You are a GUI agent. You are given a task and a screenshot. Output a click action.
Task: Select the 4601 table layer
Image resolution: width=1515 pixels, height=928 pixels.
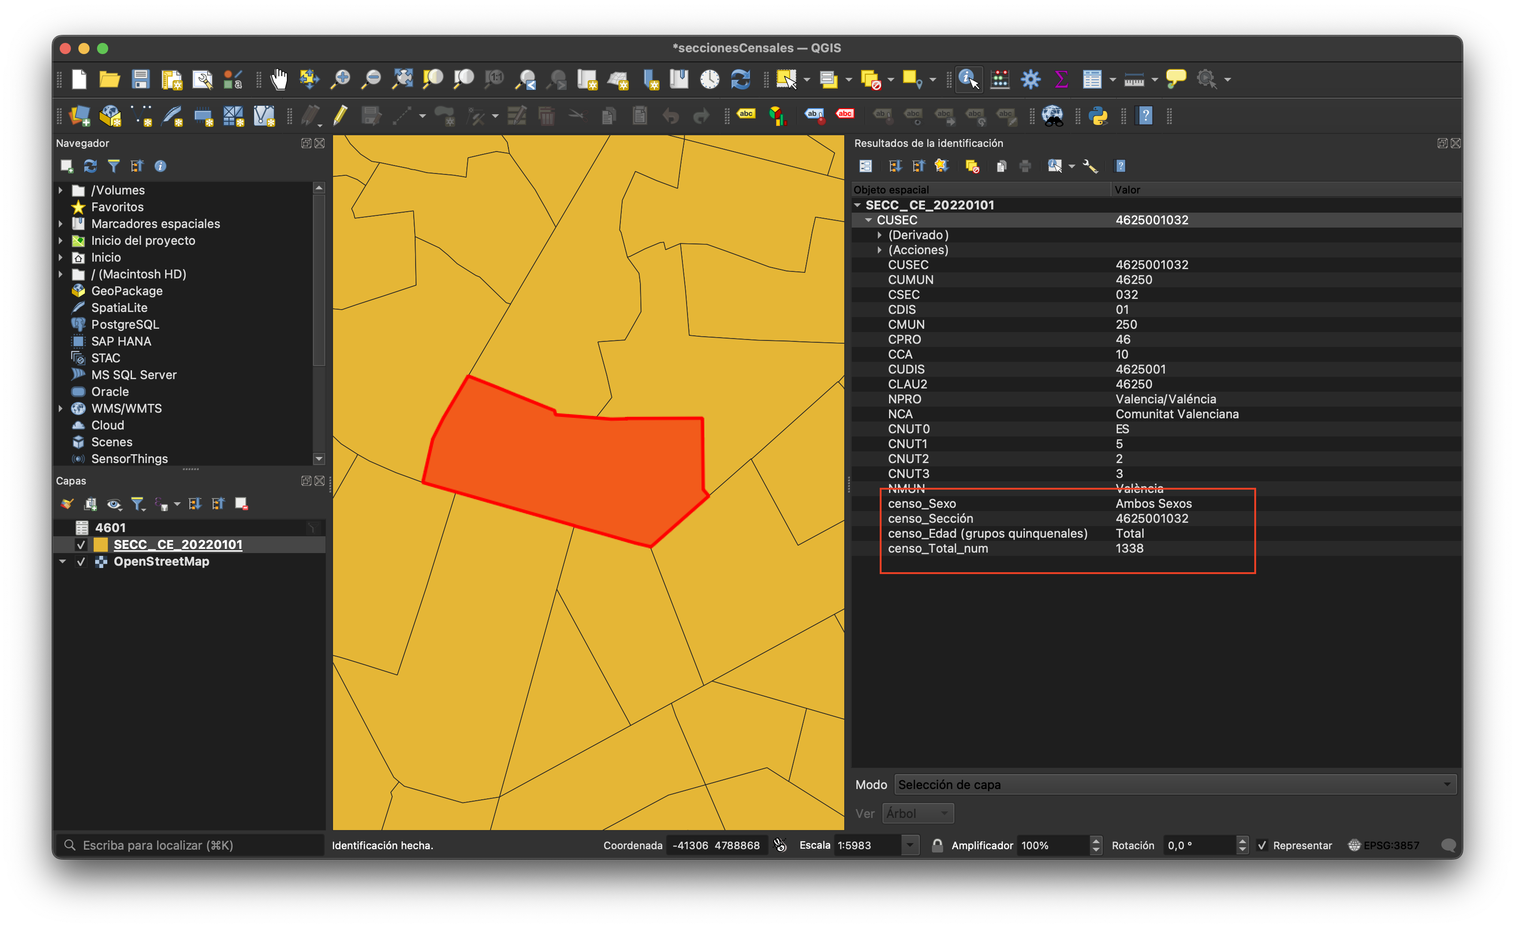110,527
